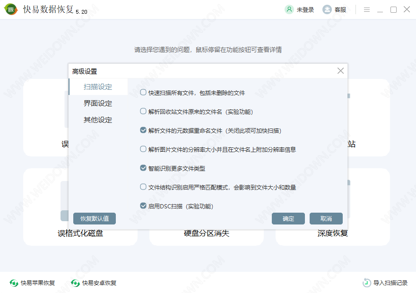This screenshot has height=293, width=416.
Task: Click the 客服 label
Action: [340, 10]
